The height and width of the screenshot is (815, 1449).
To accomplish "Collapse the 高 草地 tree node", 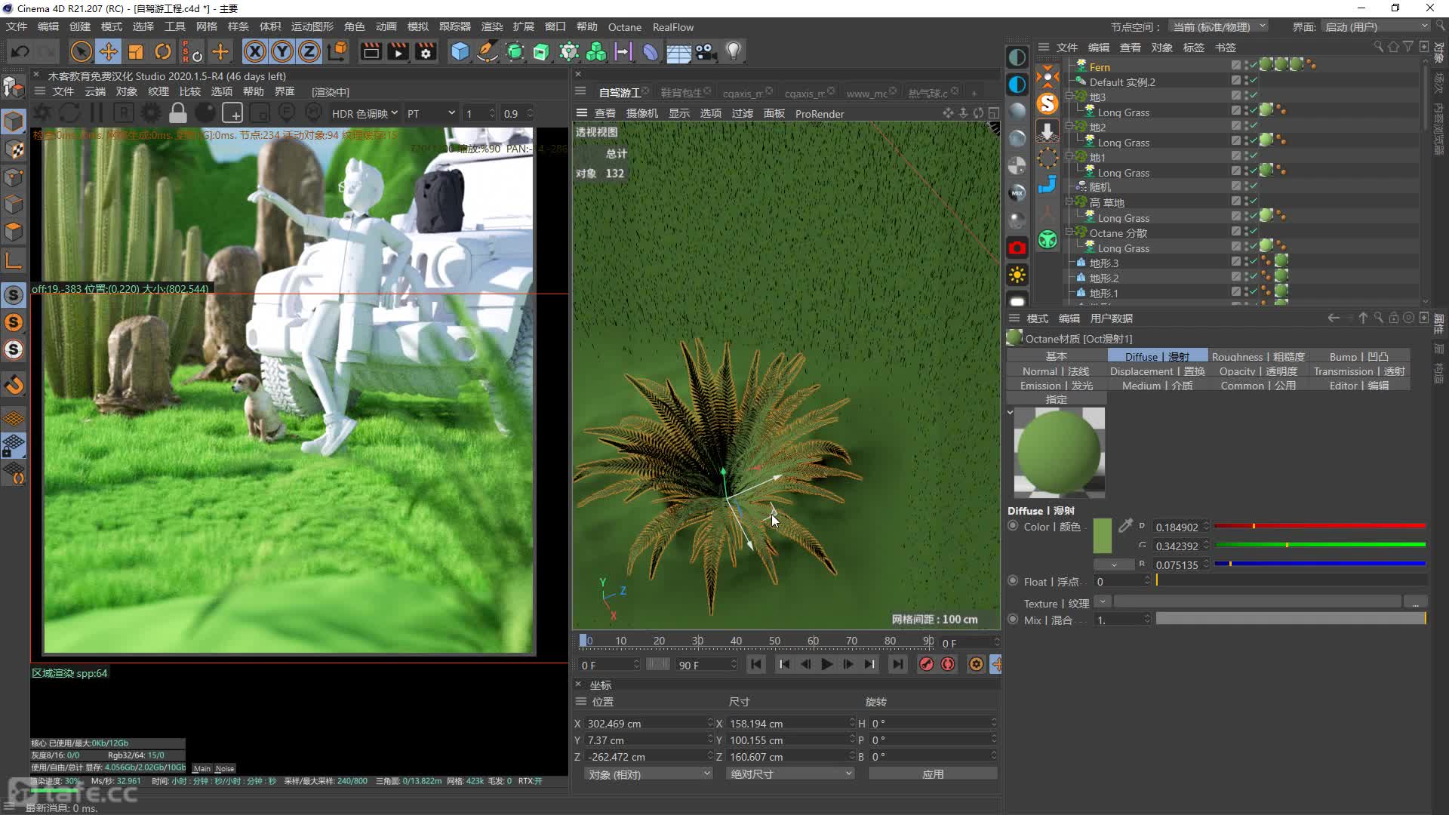I will point(1070,202).
